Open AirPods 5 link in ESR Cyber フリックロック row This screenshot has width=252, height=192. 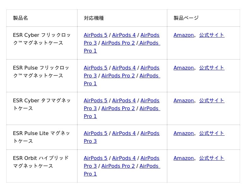pos(95,35)
